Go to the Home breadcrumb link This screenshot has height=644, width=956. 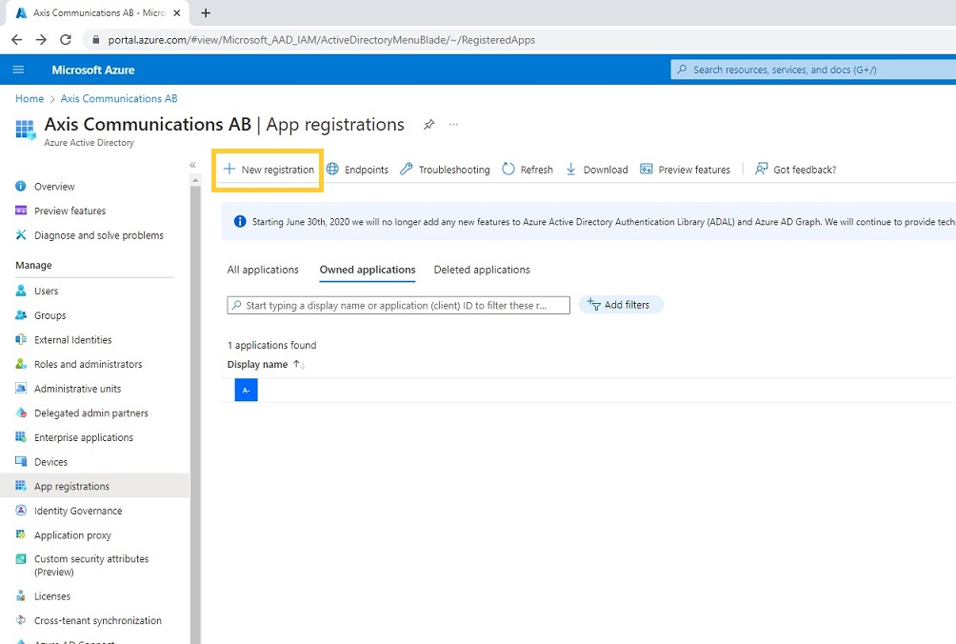click(30, 98)
